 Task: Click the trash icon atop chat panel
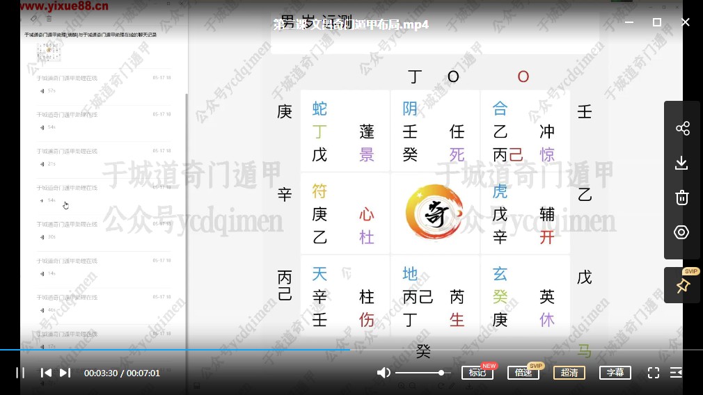pos(49,18)
